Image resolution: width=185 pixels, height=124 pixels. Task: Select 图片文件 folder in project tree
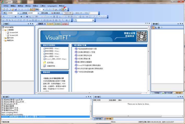pos(10,38)
